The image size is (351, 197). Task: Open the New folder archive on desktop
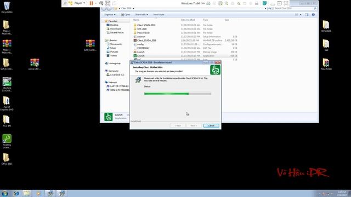(326, 65)
